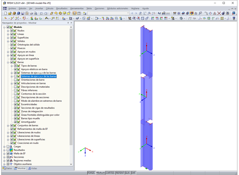Open the Módulos adicionales menu

pos(118,8)
